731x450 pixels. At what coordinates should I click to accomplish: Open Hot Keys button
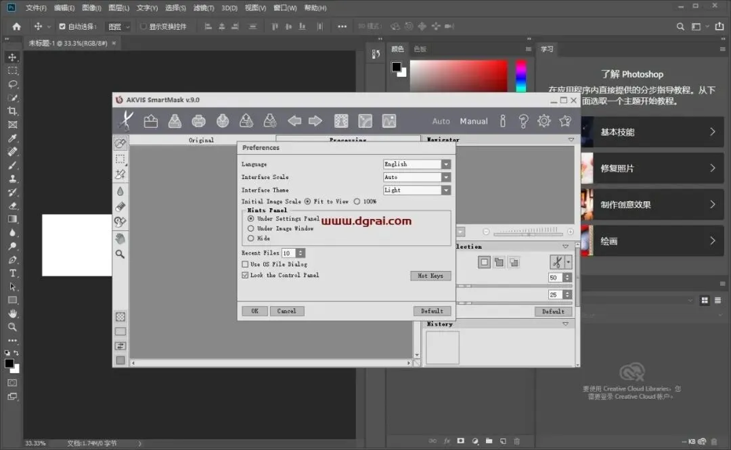click(430, 276)
